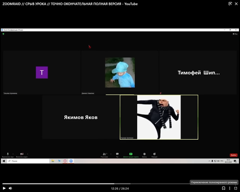Open the Zoom Chat icon
This screenshot has height=192, width=240.
click(x=117, y=154)
